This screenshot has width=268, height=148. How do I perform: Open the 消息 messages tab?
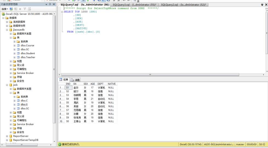click(x=75, y=80)
